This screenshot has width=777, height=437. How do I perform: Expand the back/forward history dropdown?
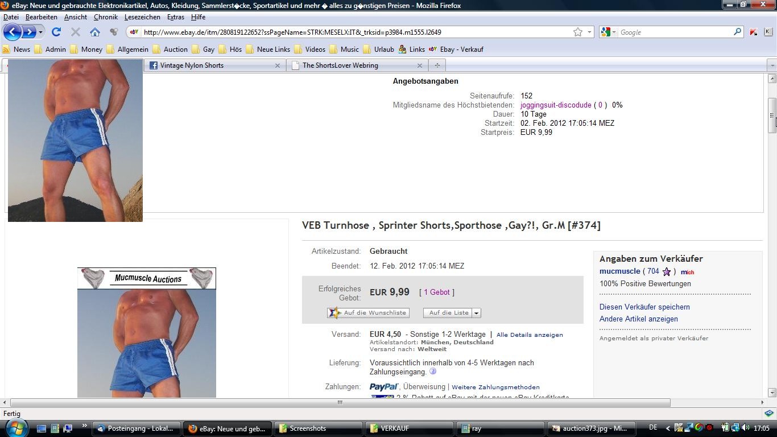click(x=40, y=32)
